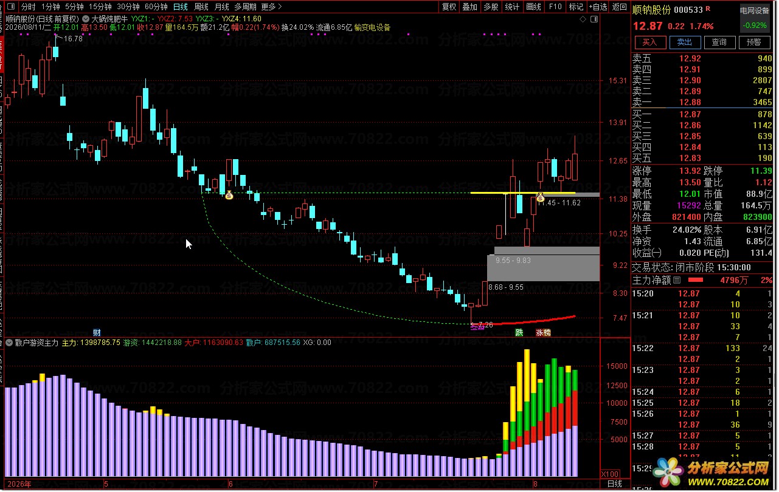
Task: Click the 16.78 high price label
Action: click(x=73, y=38)
